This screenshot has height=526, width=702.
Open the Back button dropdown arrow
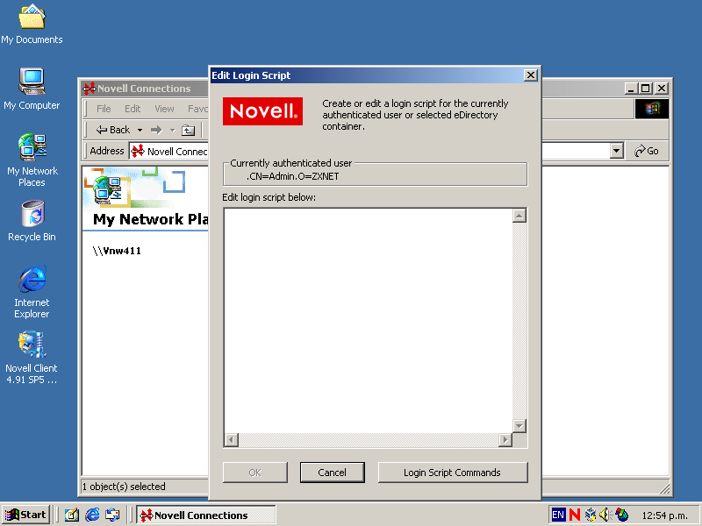[x=140, y=130]
